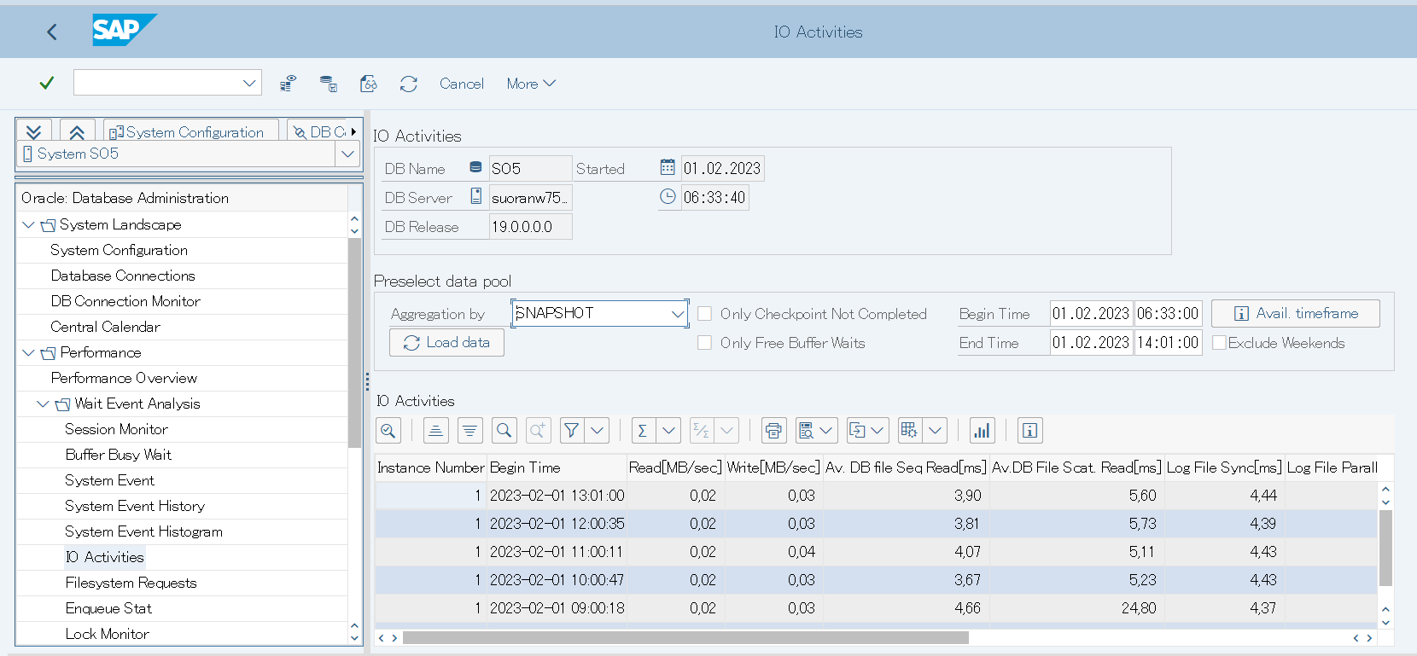Sort table in ascending order

point(435,431)
